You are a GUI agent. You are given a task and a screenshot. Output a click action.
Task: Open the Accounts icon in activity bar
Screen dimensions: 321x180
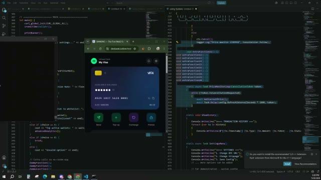(x=4, y=157)
